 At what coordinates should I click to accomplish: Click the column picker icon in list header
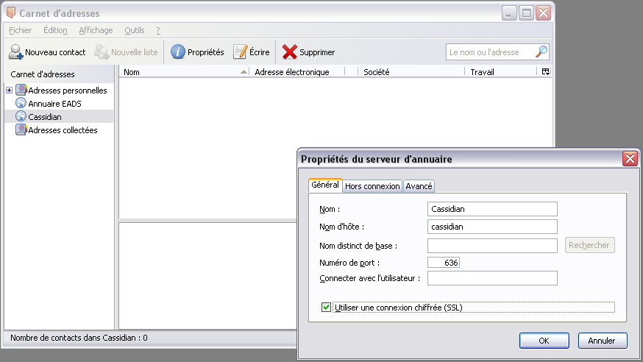coord(545,72)
